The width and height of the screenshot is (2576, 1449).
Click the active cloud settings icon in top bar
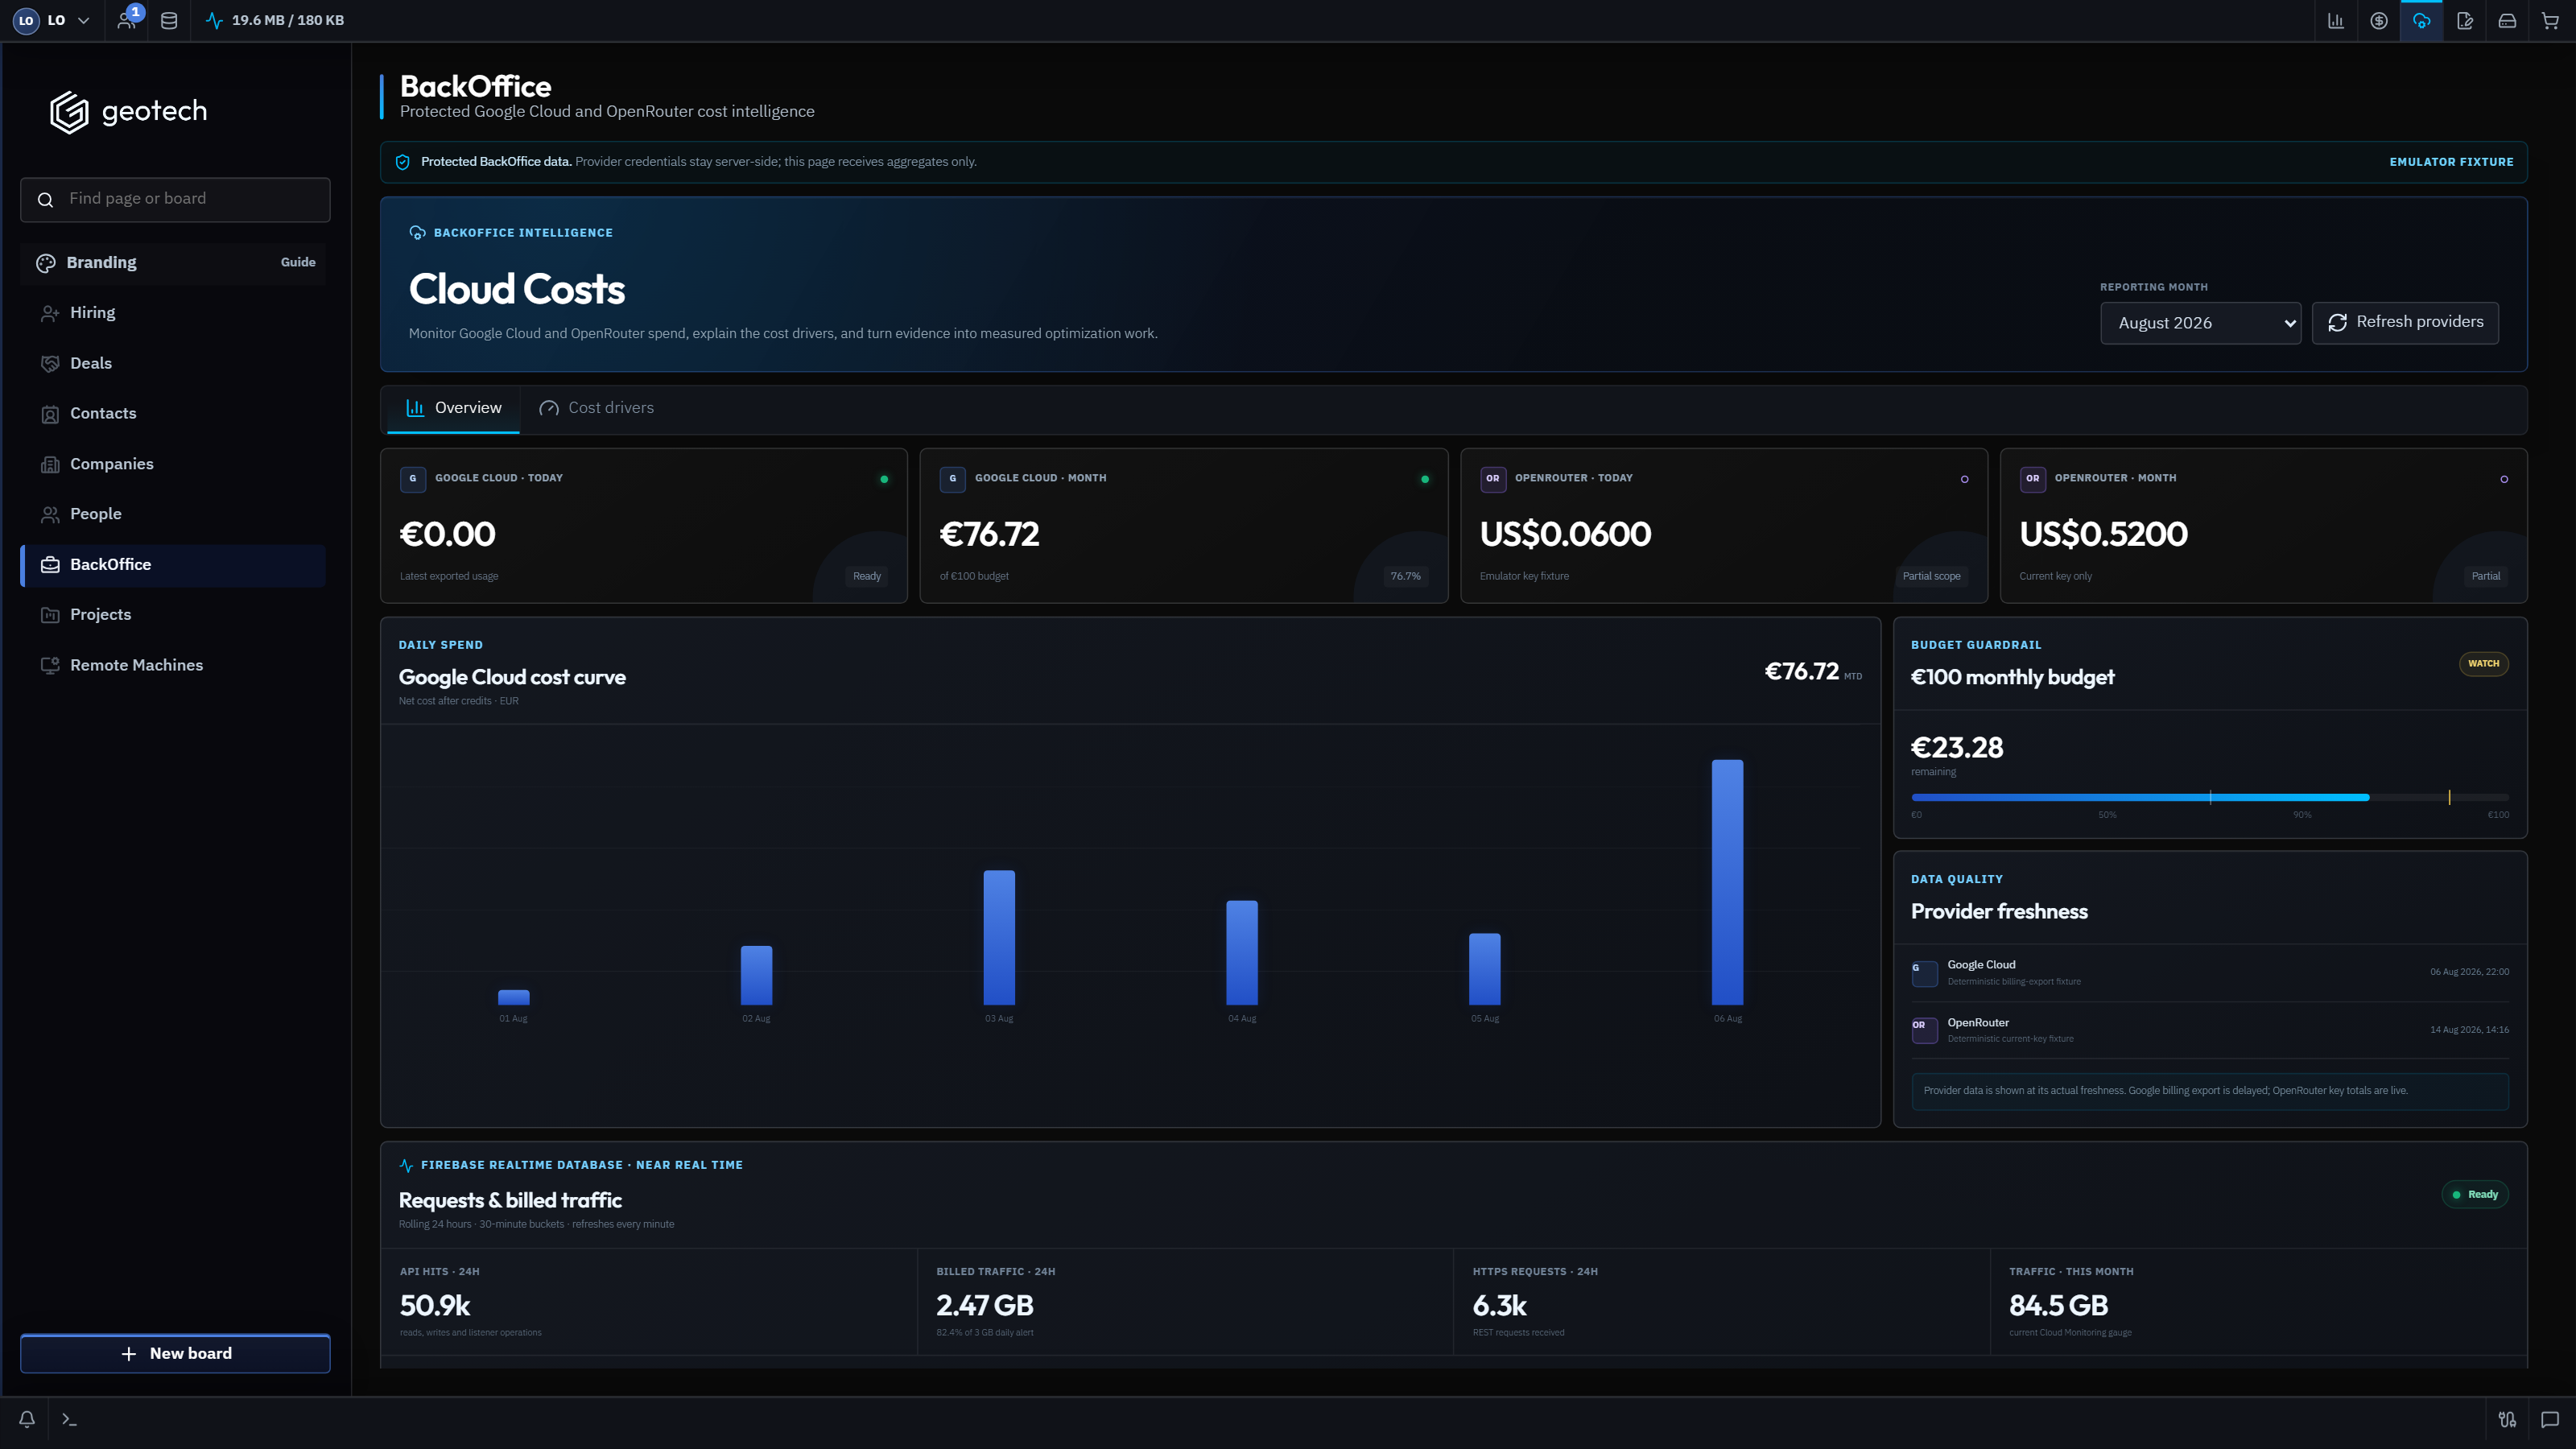(2422, 20)
